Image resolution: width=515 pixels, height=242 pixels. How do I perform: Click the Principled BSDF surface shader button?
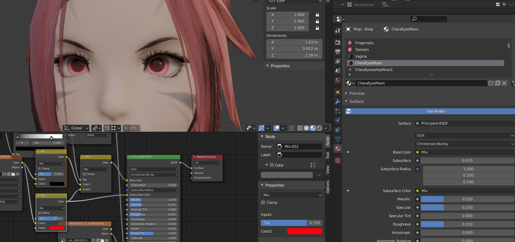click(464, 123)
